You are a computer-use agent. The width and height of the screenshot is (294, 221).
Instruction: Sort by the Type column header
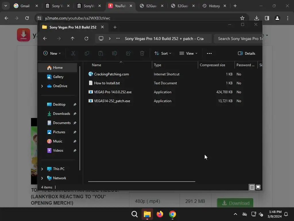[175, 65]
